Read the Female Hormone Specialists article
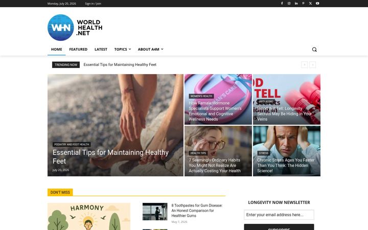 [x=215, y=111]
